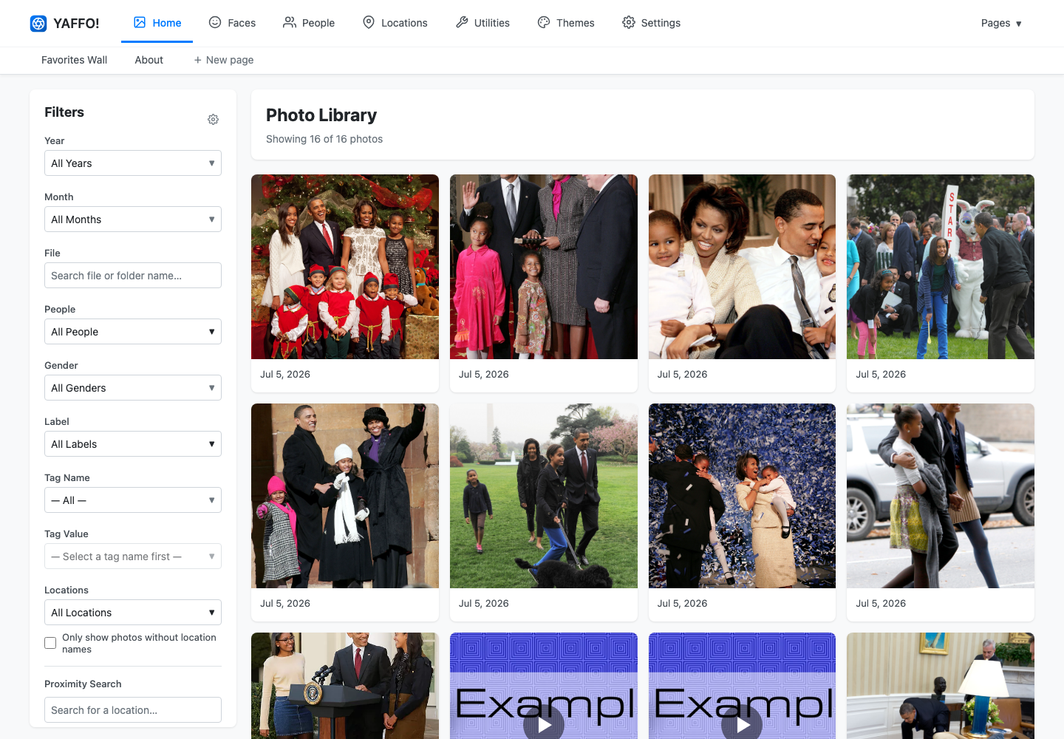Click the People group icon
The width and height of the screenshot is (1064, 739).
coord(290,22)
